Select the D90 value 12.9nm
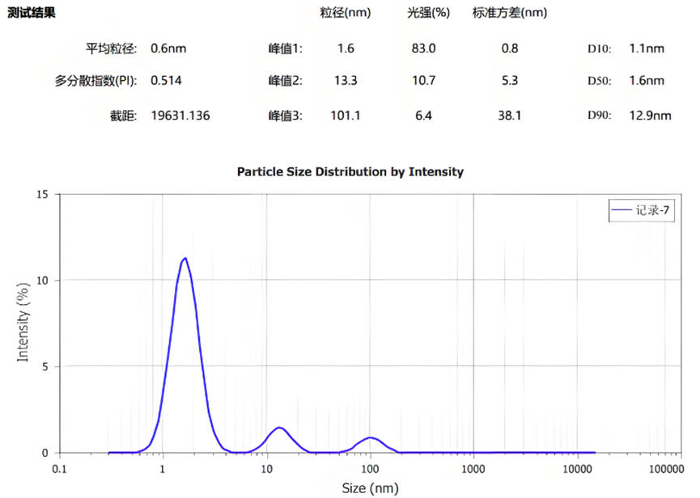This screenshot has width=700, height=498. coord(650,116)
